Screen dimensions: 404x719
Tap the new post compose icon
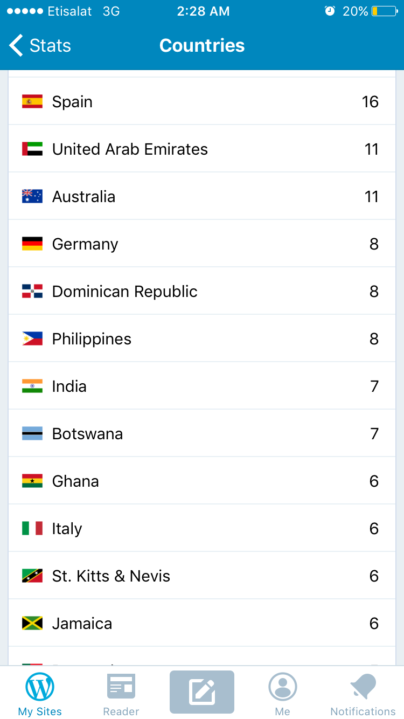(x=202, y=692)
